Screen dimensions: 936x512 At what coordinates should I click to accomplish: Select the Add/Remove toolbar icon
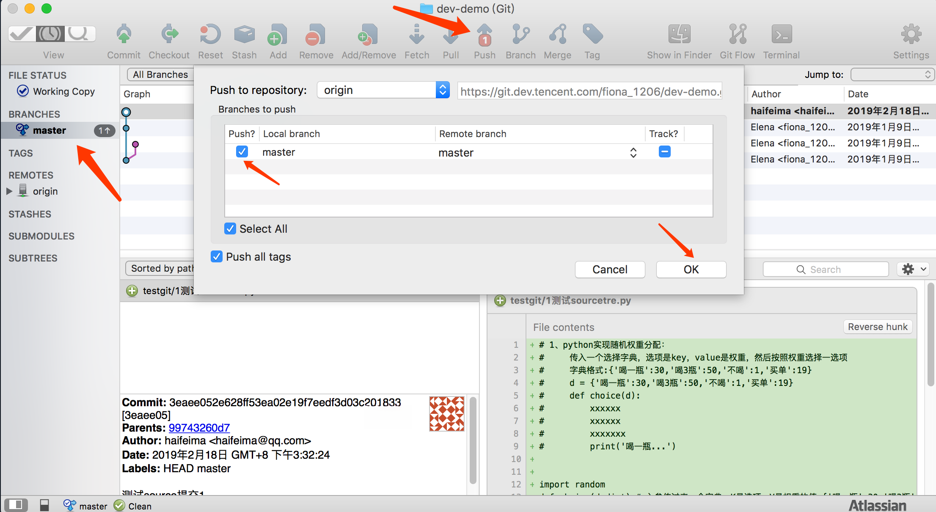point(369,41)
